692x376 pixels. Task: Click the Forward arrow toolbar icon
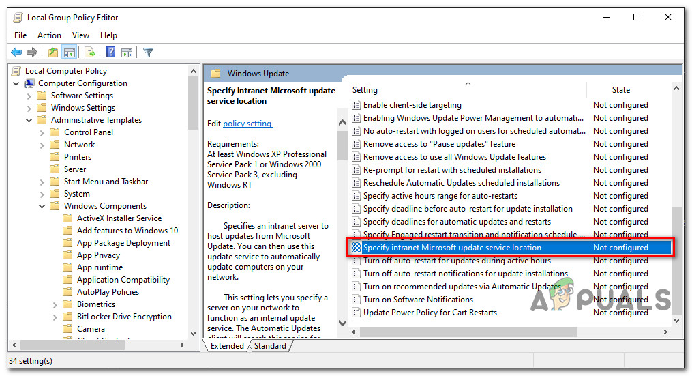pyautogui.click(x=32, y=53)
